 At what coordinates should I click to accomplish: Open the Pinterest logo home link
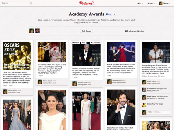pos(86,3)
